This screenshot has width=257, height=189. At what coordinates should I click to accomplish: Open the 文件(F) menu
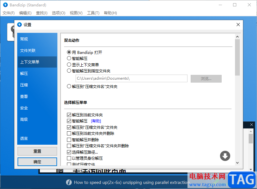coord(9,13)
